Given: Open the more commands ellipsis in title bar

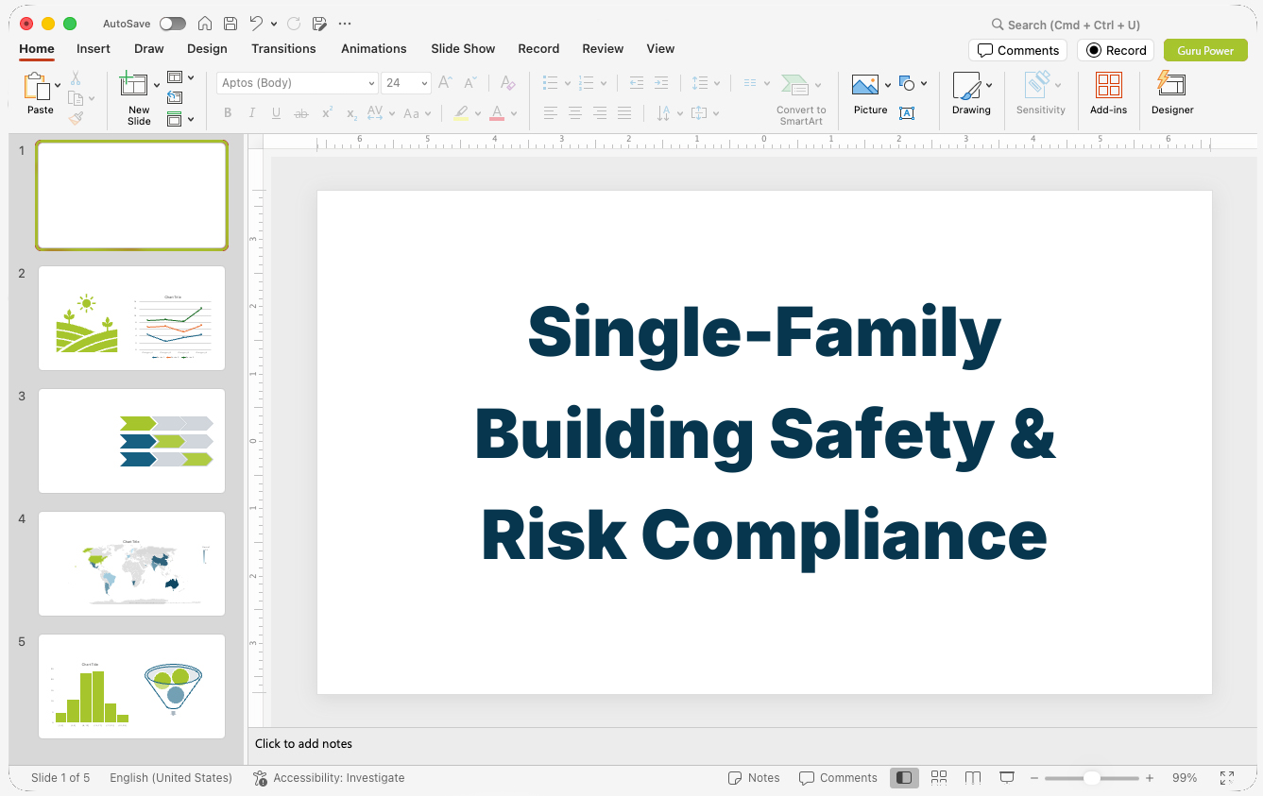Looking at the screenshot, I should 345,24.
